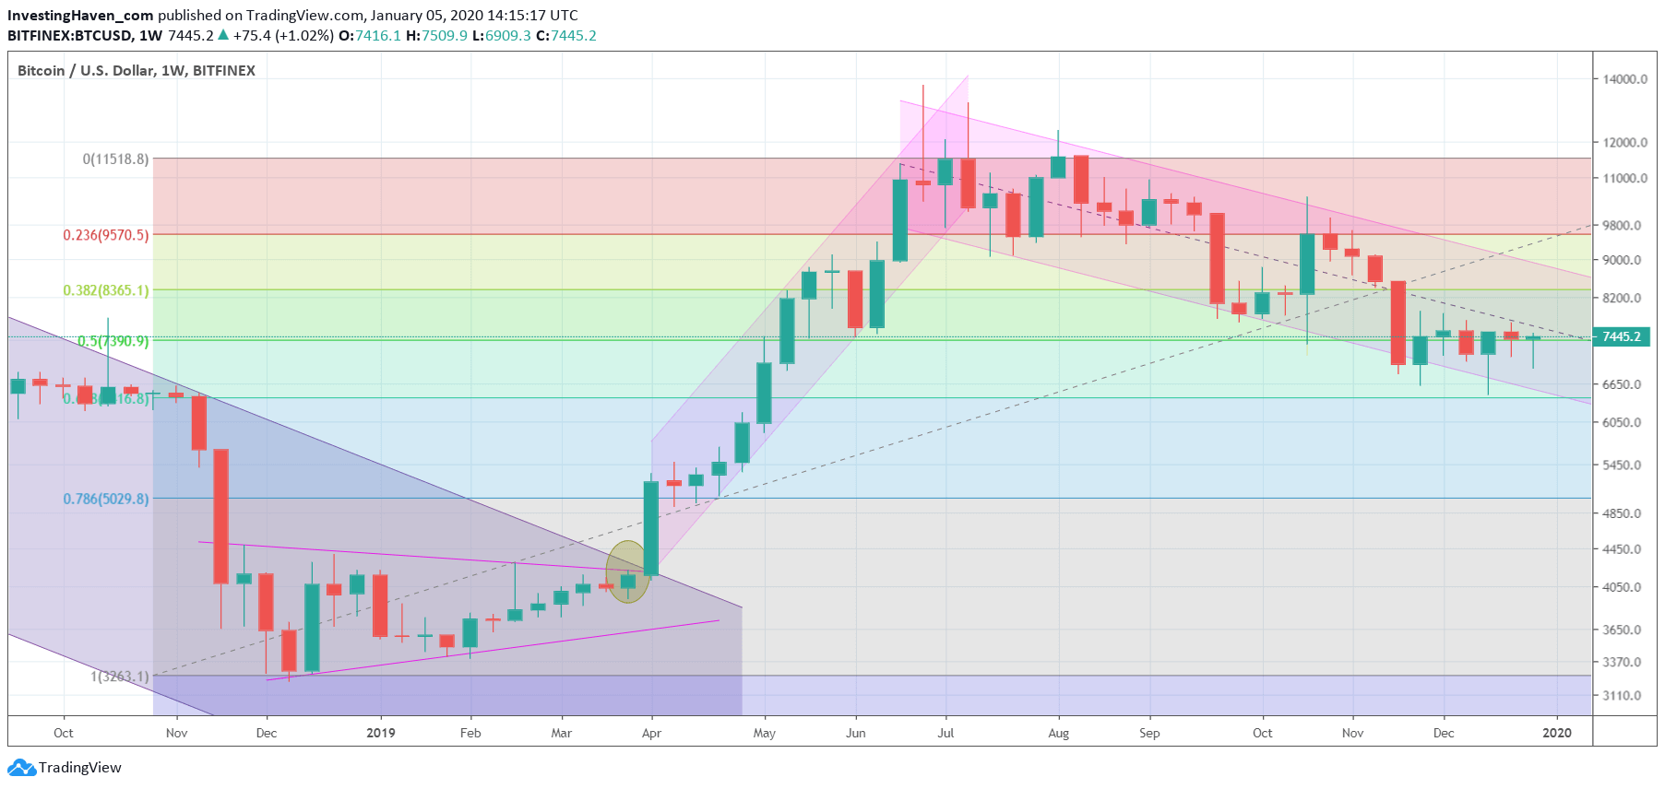The image size is (1665, 789).
Task: Click the close value C:7445.2
Action: (566, 36)
